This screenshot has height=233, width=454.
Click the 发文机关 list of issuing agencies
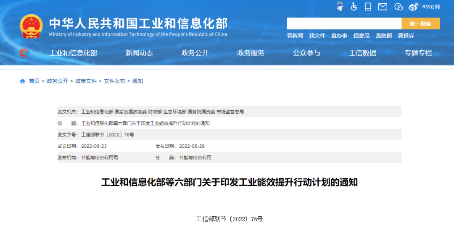pyautogui.click(x=162, y=112)
